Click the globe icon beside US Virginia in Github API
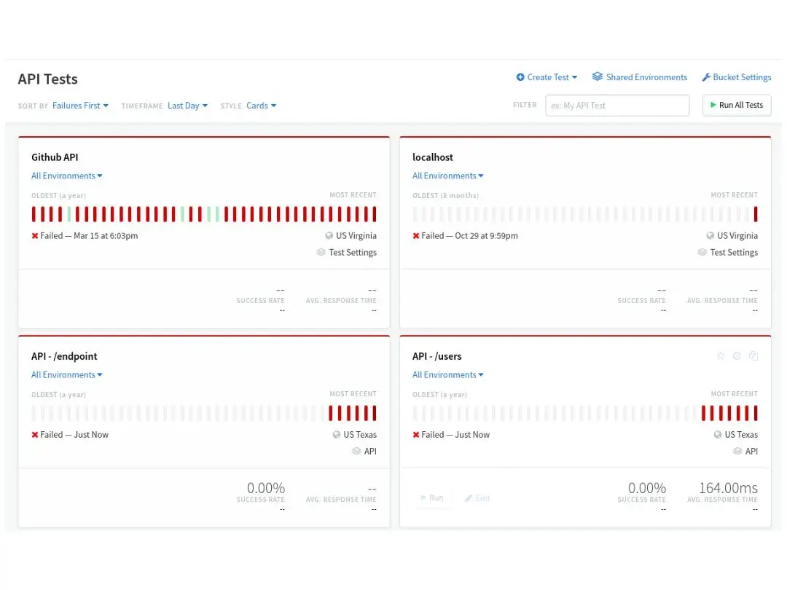The image size is (787, 590). click(x=329, y=236)
